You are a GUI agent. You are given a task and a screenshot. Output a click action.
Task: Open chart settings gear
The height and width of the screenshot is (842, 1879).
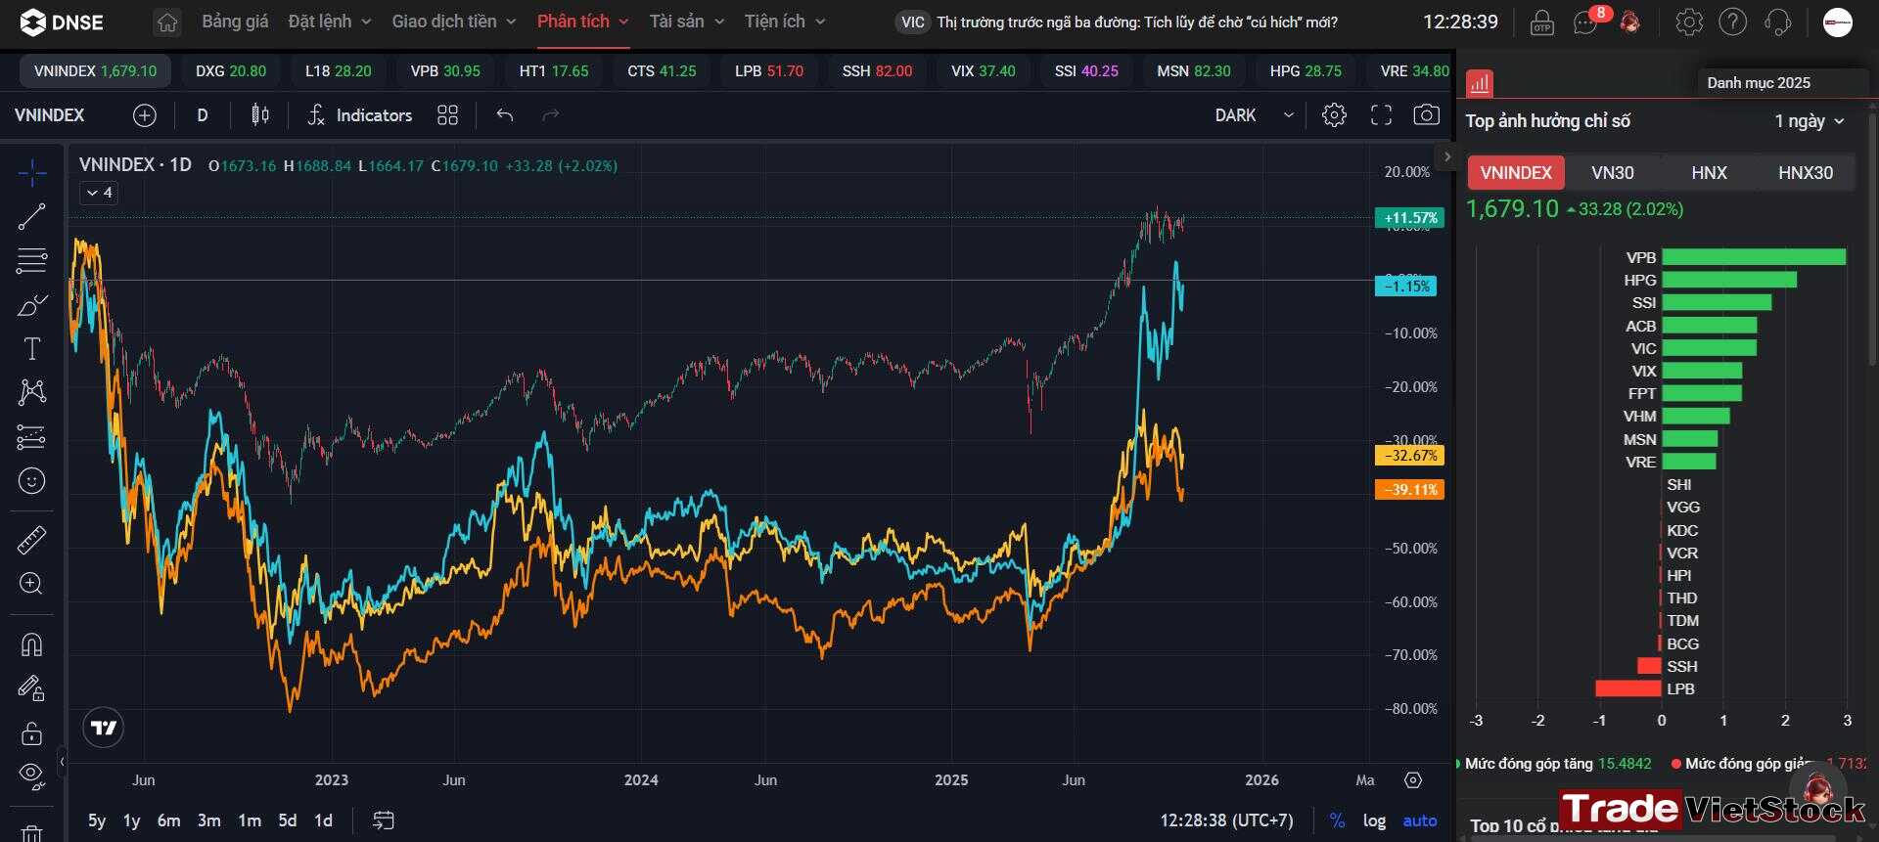point(1334,115)
